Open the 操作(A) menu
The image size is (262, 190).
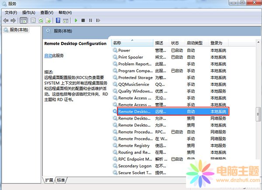click(x=29, y=13)
